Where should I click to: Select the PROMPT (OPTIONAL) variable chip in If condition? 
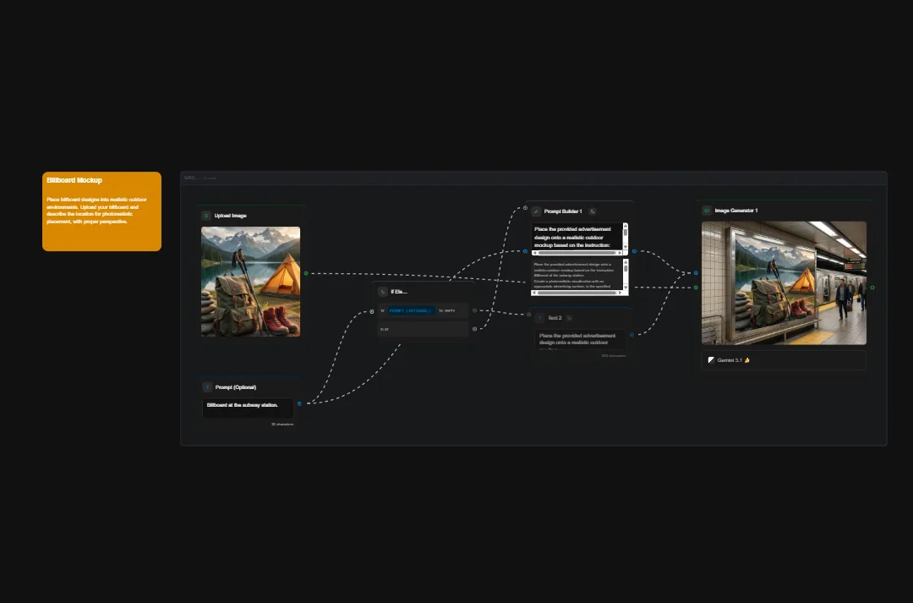(410, 310)
